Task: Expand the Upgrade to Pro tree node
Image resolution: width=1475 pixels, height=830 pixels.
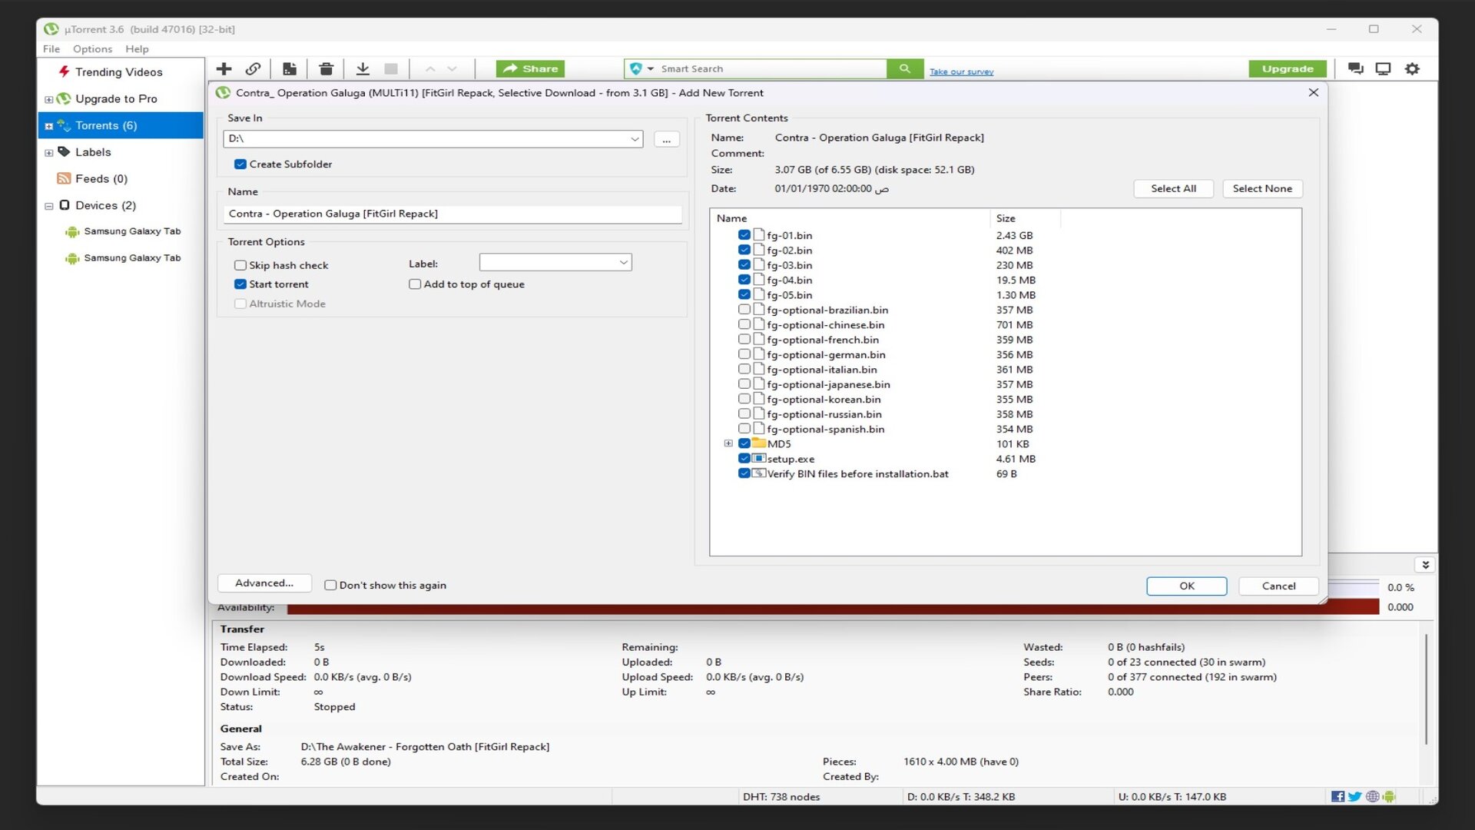Action: pos(49,99)
